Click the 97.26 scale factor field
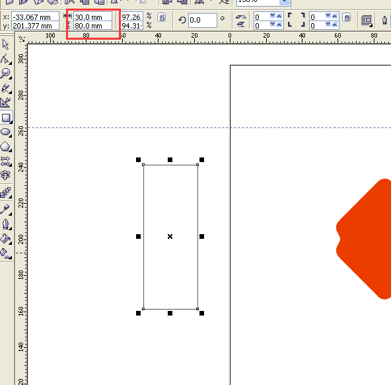Screen dimensions: 391x385 131,17
